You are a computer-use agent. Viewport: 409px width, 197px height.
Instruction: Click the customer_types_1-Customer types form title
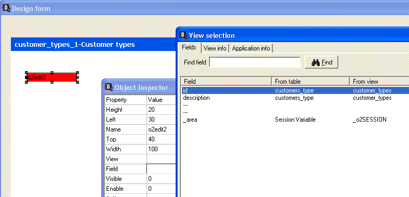pos(75,44)
